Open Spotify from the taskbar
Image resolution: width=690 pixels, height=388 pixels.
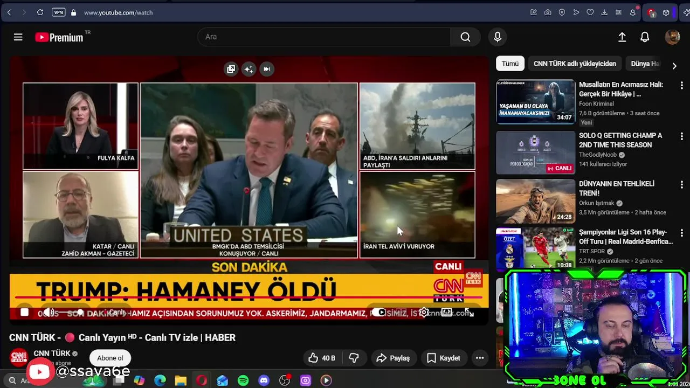point(243,380)
